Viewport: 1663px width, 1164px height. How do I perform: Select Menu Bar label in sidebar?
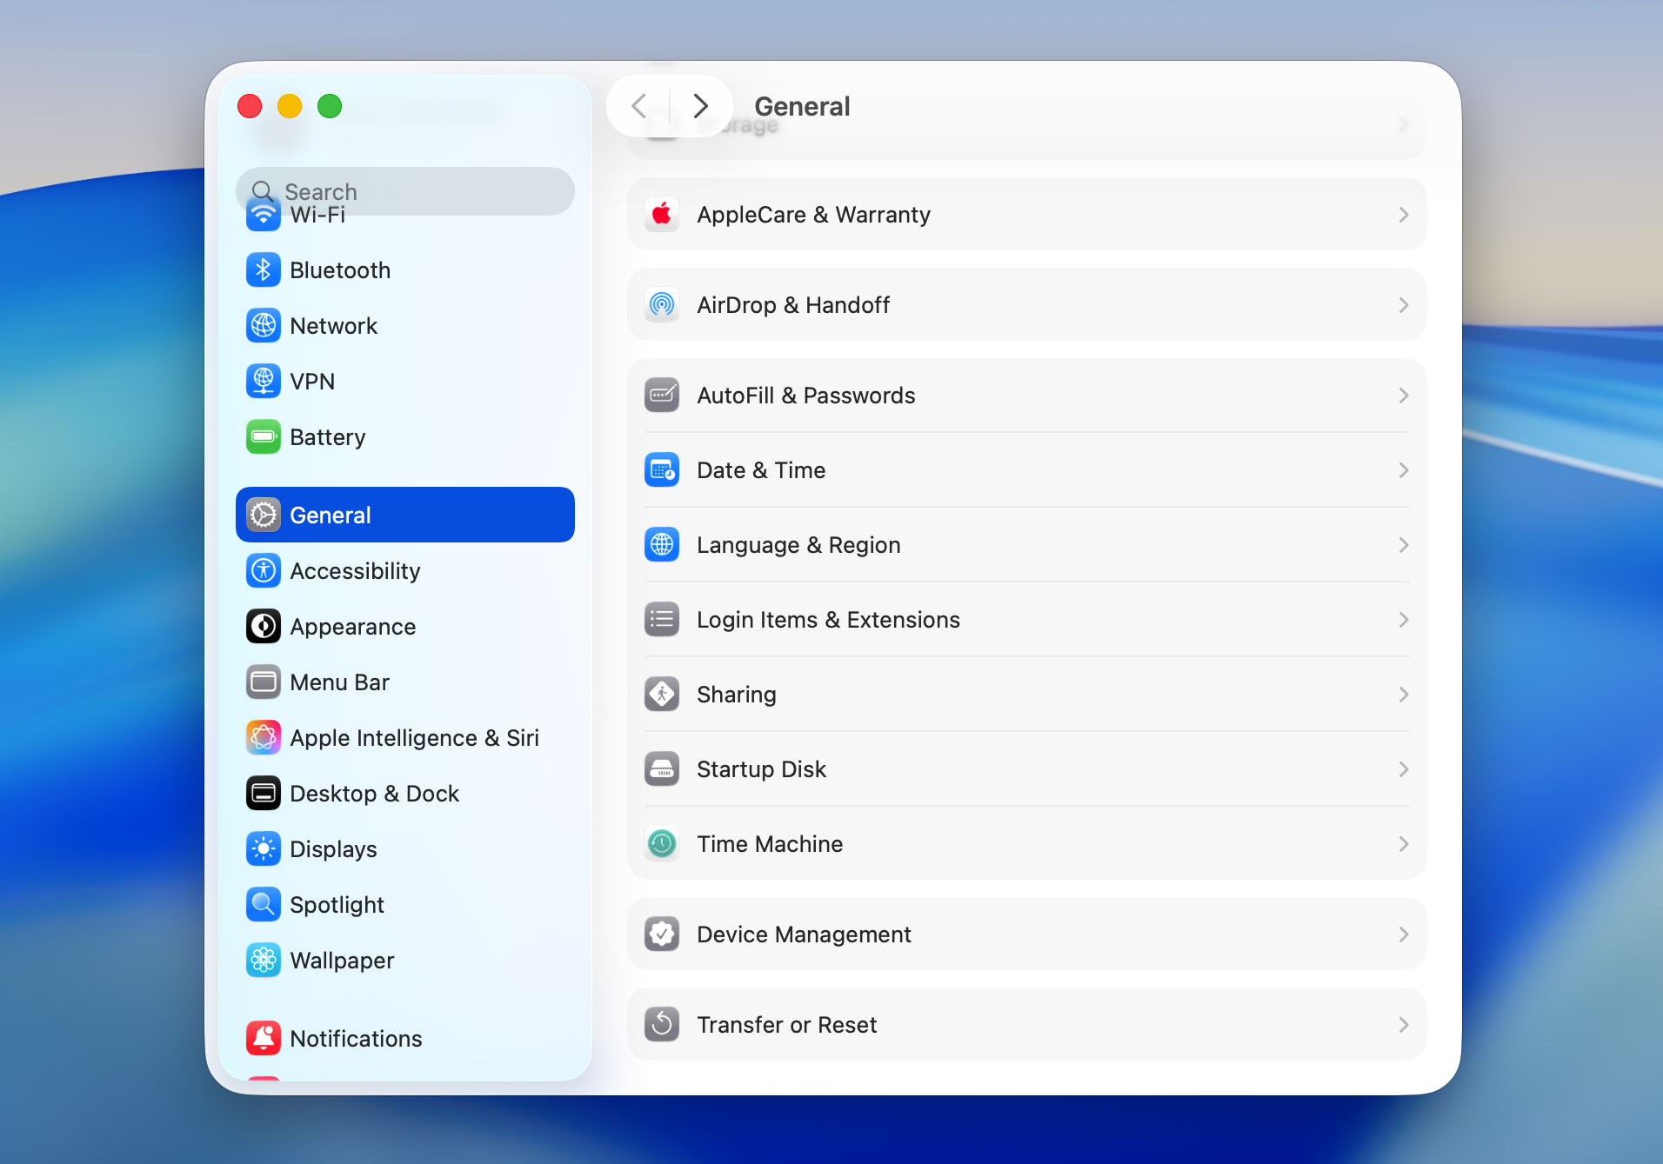(339, 682)
